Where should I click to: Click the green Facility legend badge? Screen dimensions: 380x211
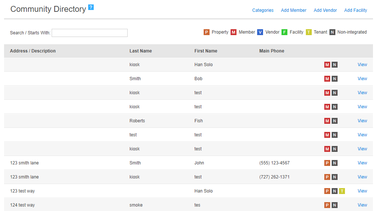[284, 32]
